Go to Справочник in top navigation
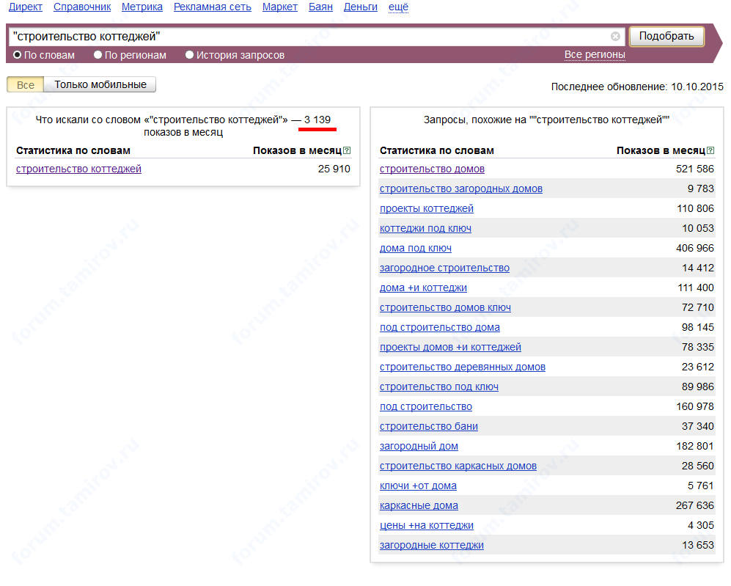This screenshot has width=731, height=586. coord(82,7)
